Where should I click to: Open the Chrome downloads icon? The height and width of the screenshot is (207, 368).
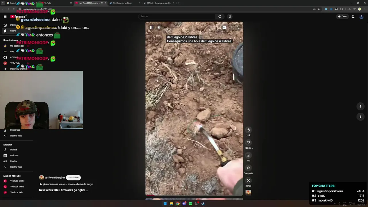click(x=349, y=9)
